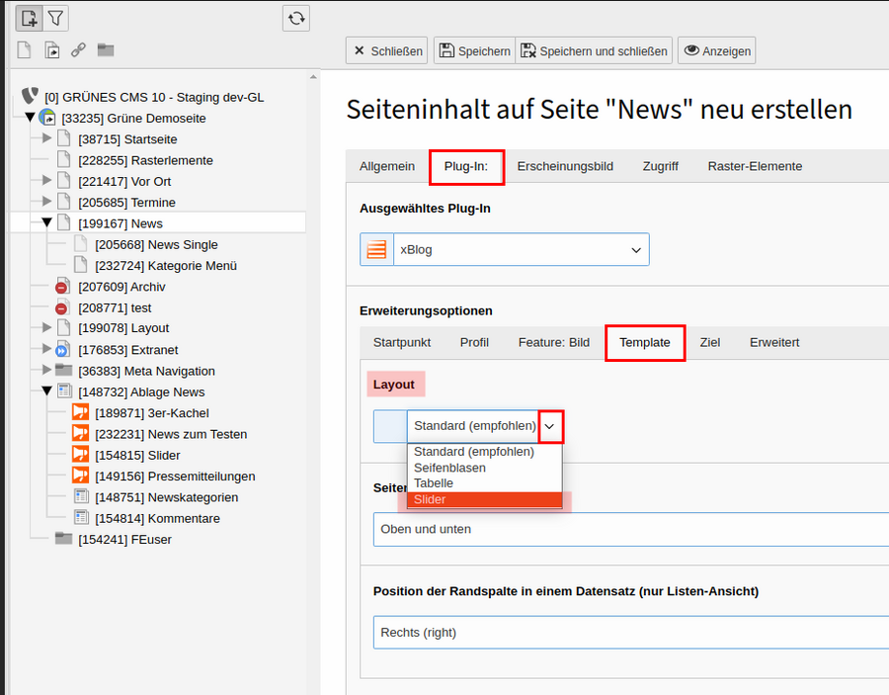Click the Extranet shortcut page icon
This screenshot has width=889, height=695.
(62, 350)
